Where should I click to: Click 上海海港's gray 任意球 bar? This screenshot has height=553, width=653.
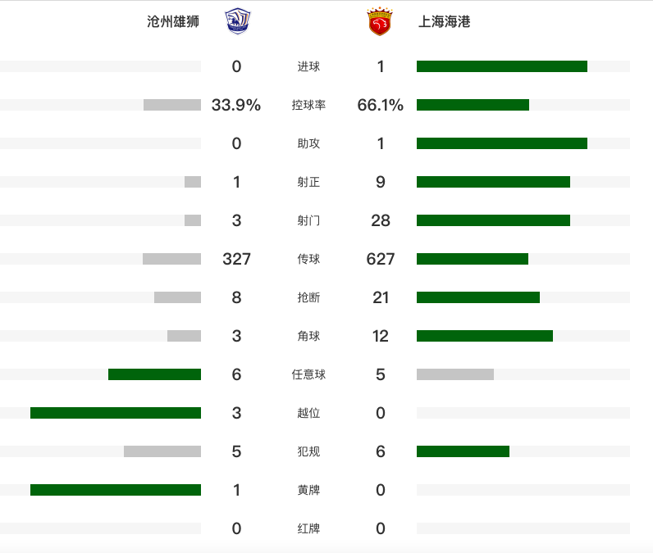(455, 374)
